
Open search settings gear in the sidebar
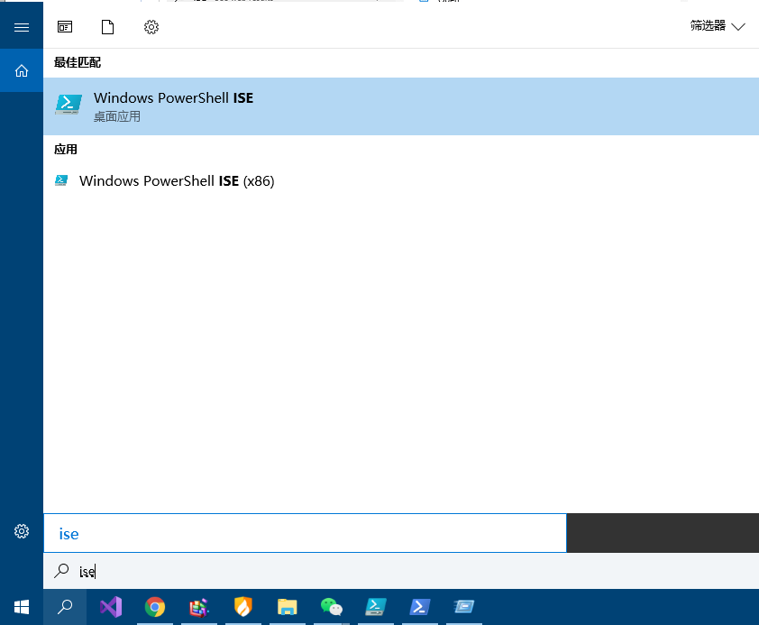point(22,531)
